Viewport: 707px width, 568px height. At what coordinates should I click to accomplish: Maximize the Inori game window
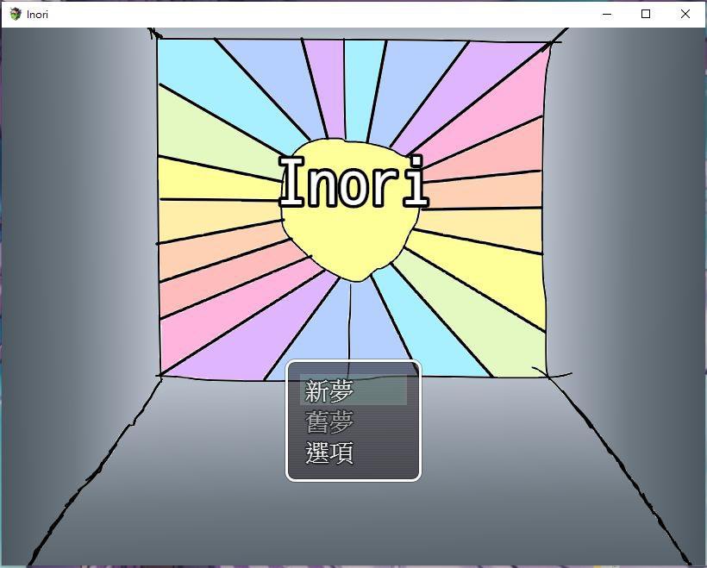[646, 14]
